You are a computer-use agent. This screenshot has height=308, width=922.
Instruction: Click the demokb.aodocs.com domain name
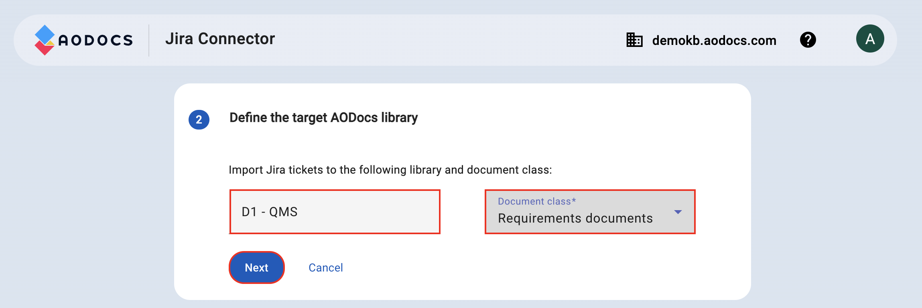coord(714,41)
